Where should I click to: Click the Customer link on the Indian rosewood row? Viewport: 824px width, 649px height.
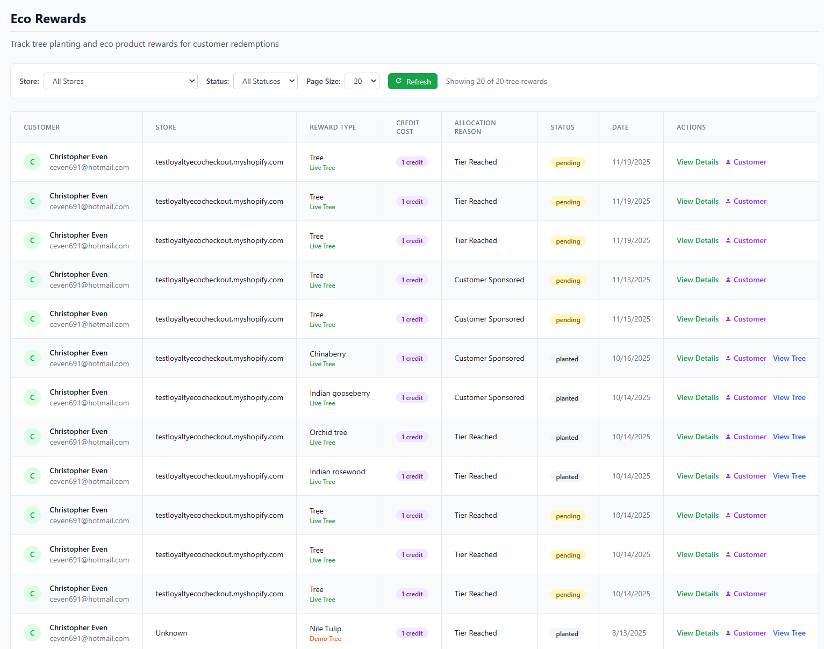pyautogui.click(x=749, y=476)
